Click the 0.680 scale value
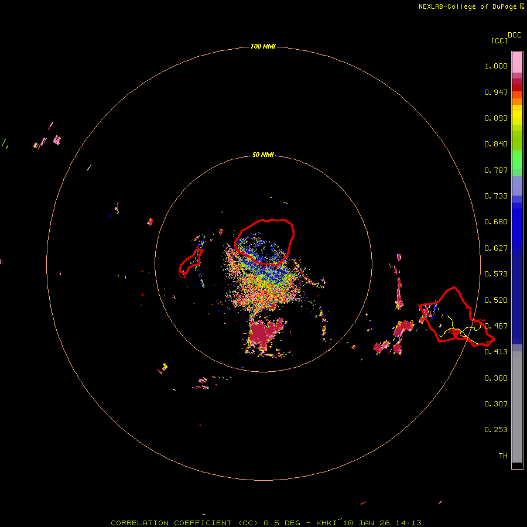 tap(496, 222)
